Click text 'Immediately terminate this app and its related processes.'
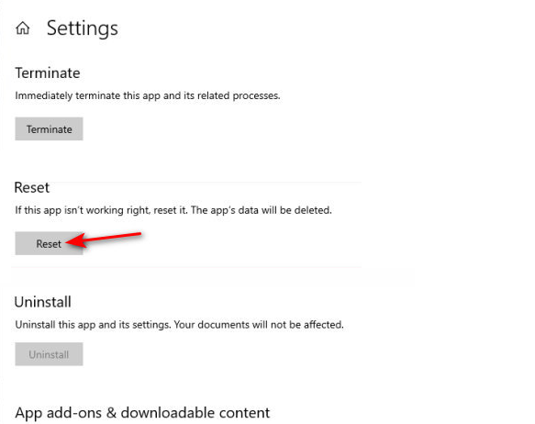This screenshot has width=535, height=424. click(148, 95)
